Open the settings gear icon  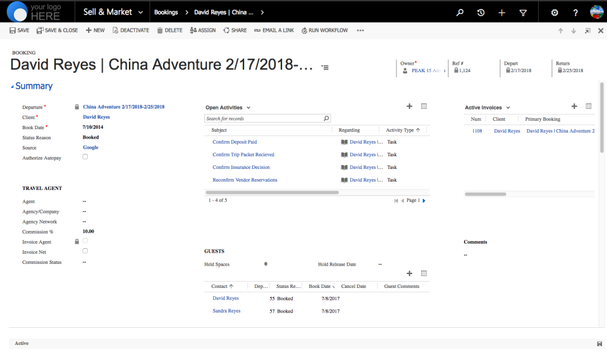click(555, 12)
